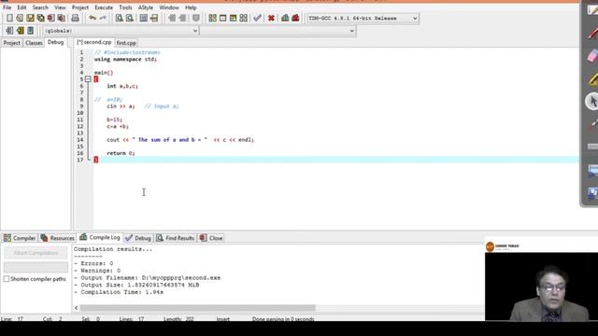Click the Abort Compilation button
This screenshot has width=598, height=336.
tap(36, 253)
